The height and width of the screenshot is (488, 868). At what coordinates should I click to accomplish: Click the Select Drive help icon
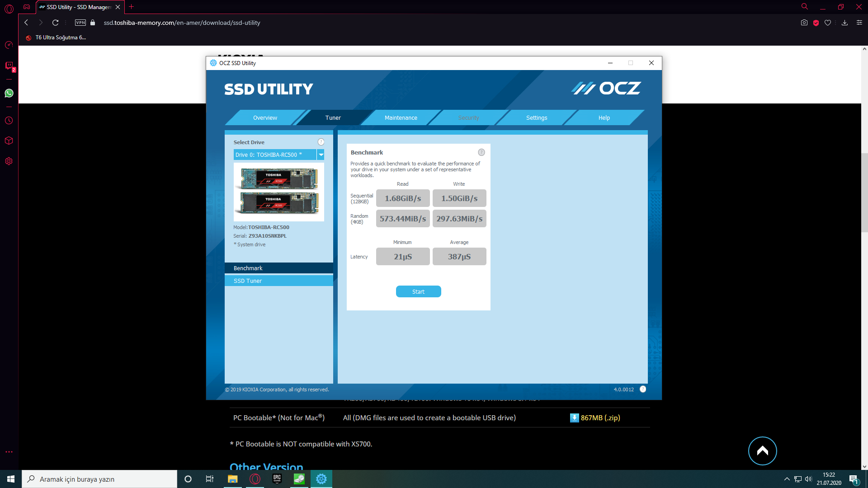pyautogui.click(x=321, y=142)
